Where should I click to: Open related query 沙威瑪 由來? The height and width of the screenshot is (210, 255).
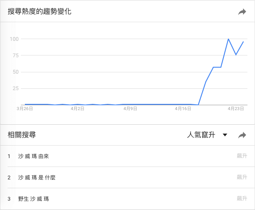click(33, 156)
